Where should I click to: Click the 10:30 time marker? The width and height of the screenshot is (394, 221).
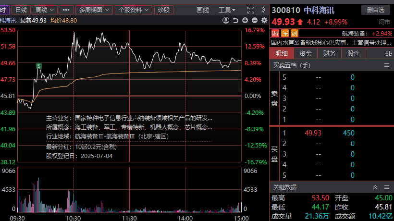[73, 218]
